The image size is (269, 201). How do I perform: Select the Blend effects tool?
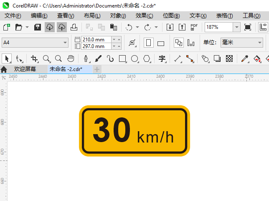click(206, 59)
